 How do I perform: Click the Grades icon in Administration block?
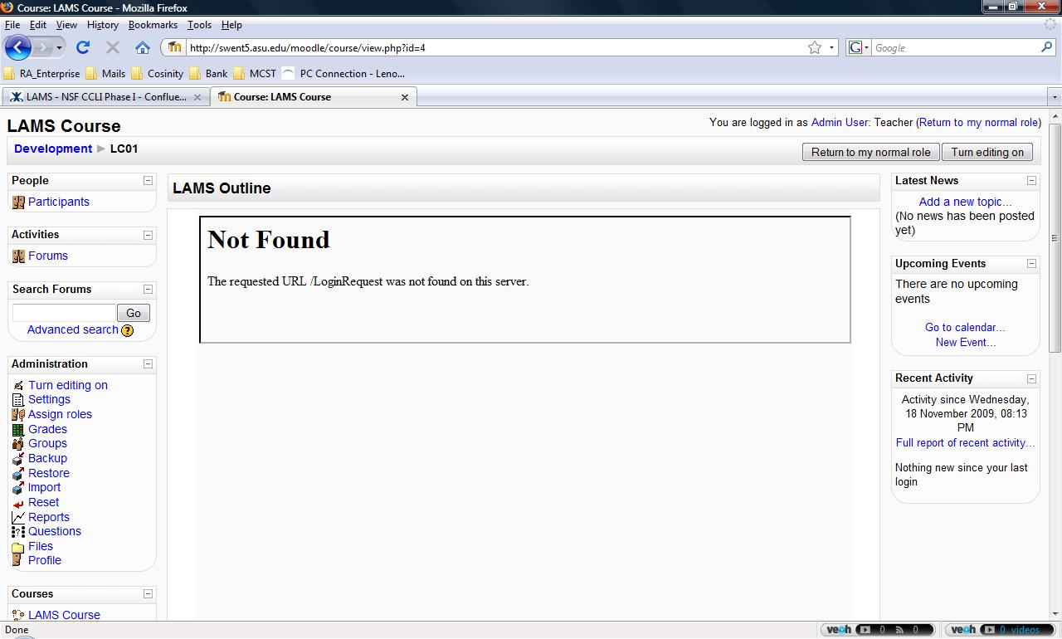(x=18, y=430)
